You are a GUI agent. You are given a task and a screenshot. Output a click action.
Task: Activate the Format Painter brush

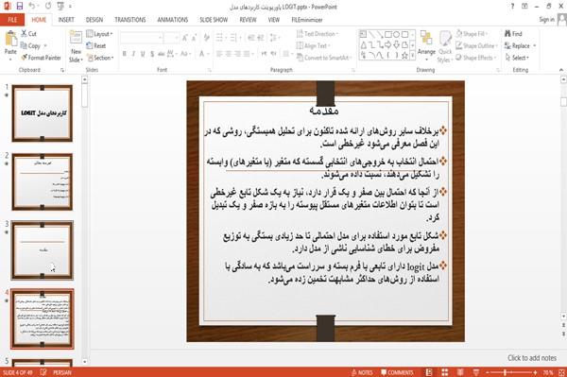point(41,58)
